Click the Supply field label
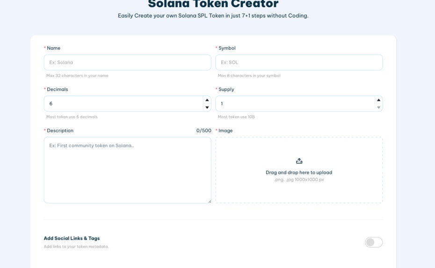Image resolution: width=435 pixels, height=268 pixels. coord(226,89)
